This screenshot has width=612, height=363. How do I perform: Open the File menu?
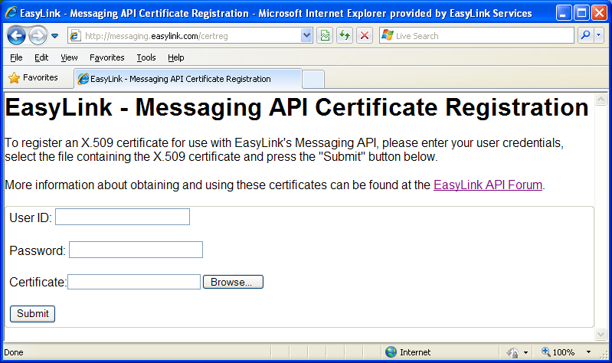tap(16, 57)
